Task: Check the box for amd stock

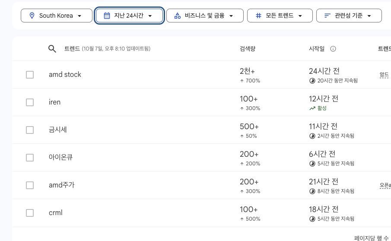Action: pos(30,75)
